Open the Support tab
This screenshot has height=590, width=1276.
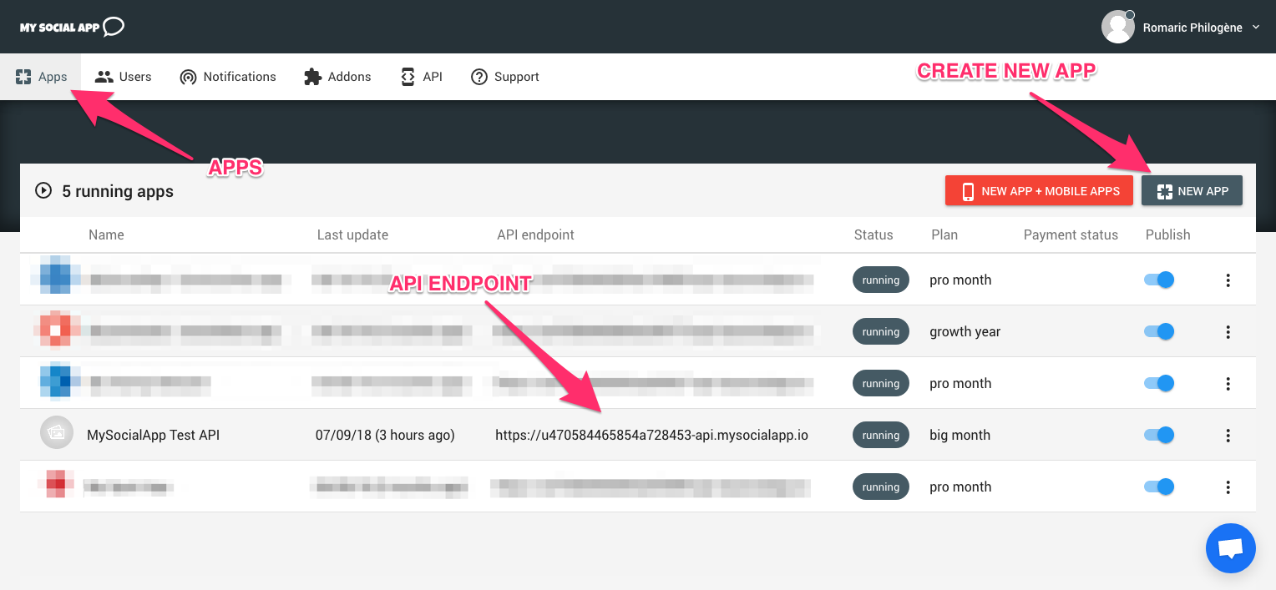[x=504, y=77]
